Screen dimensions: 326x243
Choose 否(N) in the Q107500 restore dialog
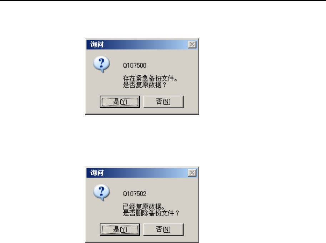pos(164,102)
